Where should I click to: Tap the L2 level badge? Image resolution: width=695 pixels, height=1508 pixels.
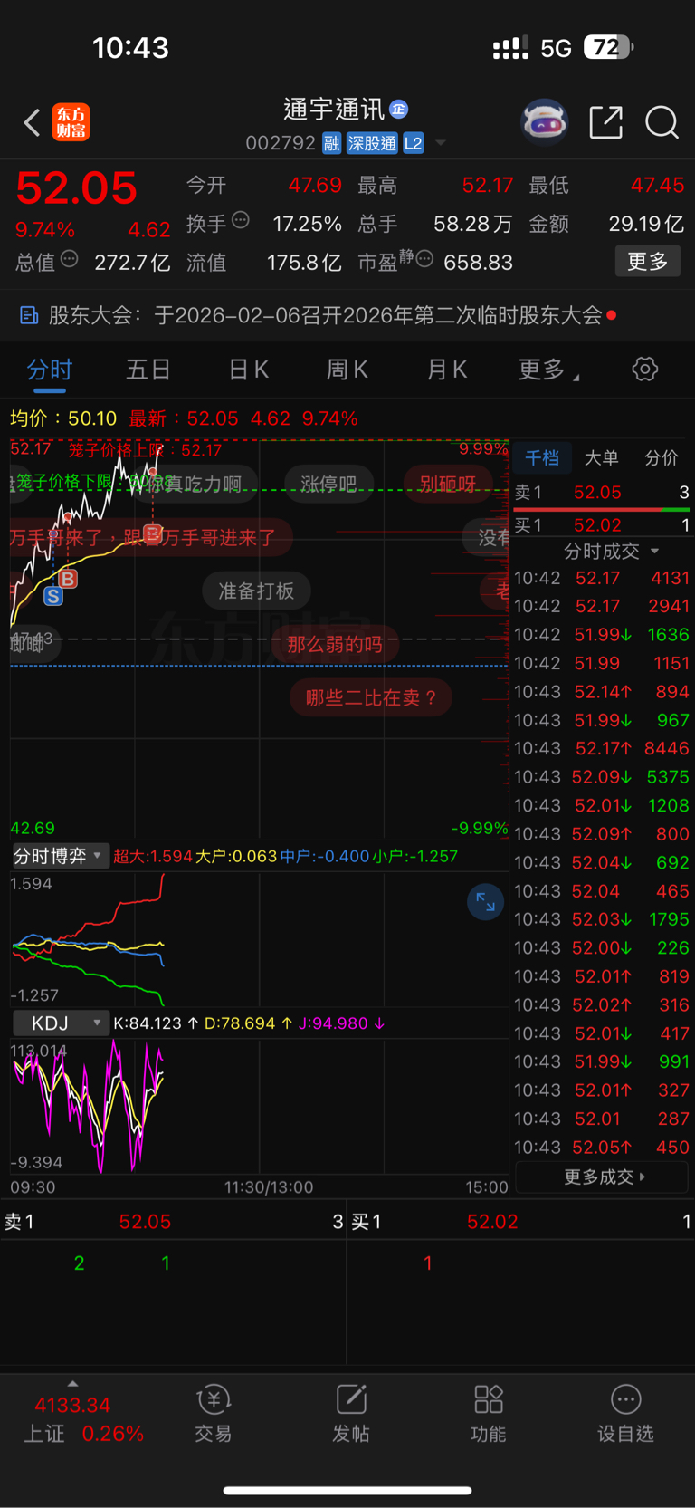[414, 143]
